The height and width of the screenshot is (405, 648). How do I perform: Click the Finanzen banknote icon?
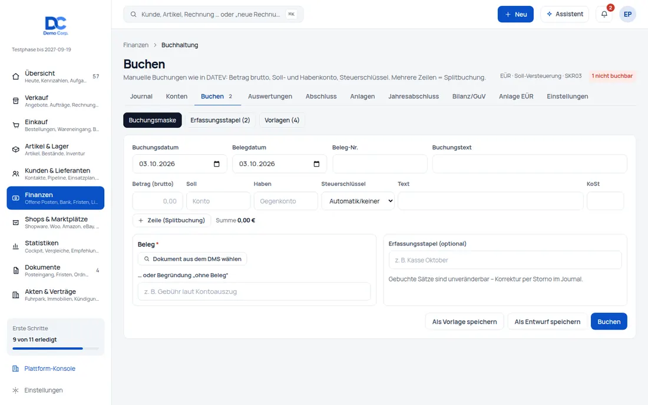coord(16,198)
